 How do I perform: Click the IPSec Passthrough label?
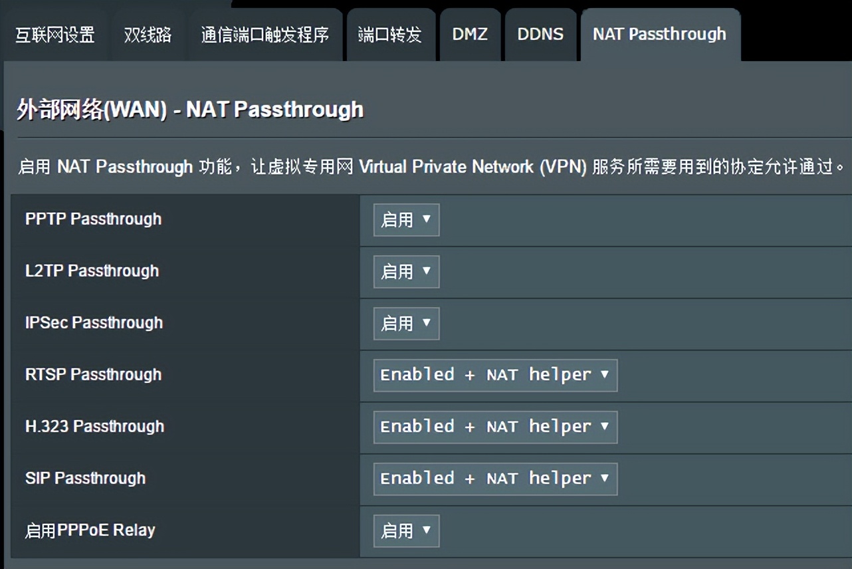(94, 323)
